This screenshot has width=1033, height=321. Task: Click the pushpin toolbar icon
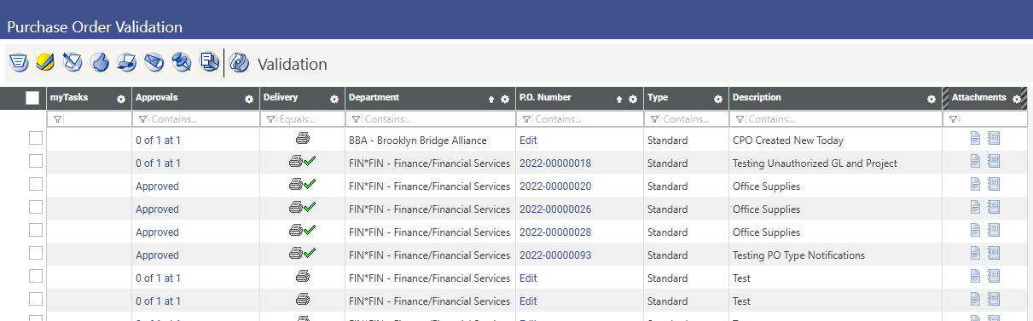coord(182,62)
